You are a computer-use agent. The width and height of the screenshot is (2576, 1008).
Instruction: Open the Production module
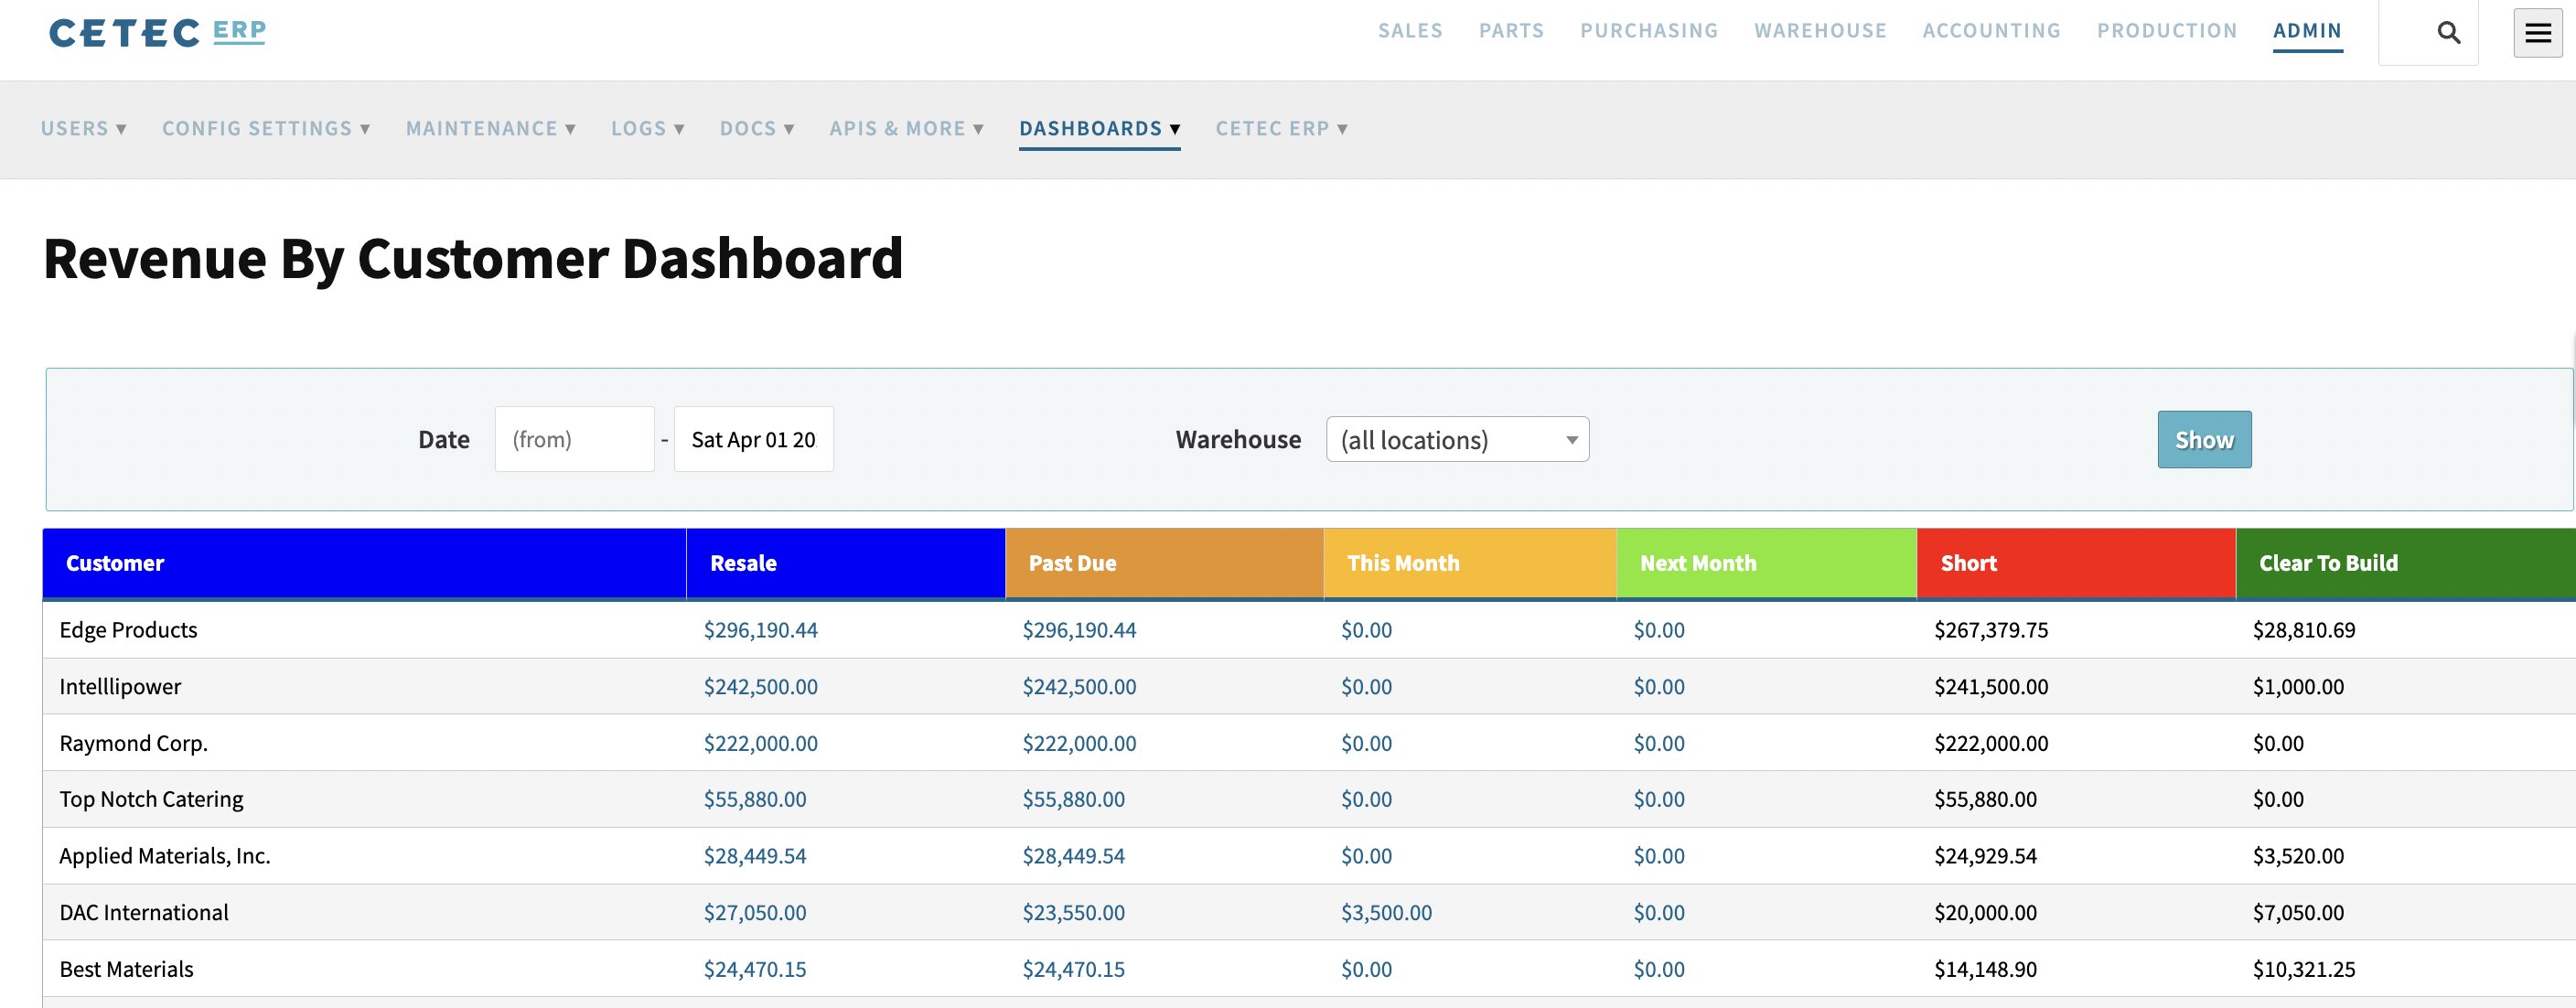pos(2166,31)
